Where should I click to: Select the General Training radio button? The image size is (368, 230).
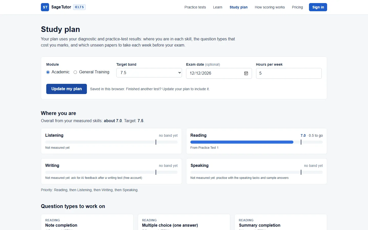click(x=75, y=72)
